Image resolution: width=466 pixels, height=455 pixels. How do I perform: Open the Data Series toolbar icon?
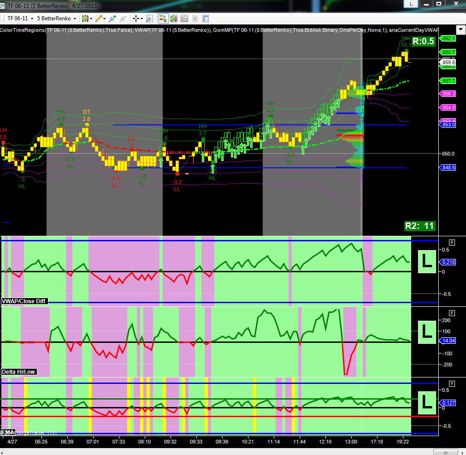pyautogui.click(x=174, y=18)
